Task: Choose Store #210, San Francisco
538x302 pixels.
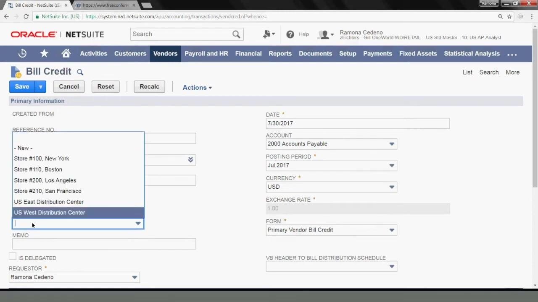Action: (78, 191)
